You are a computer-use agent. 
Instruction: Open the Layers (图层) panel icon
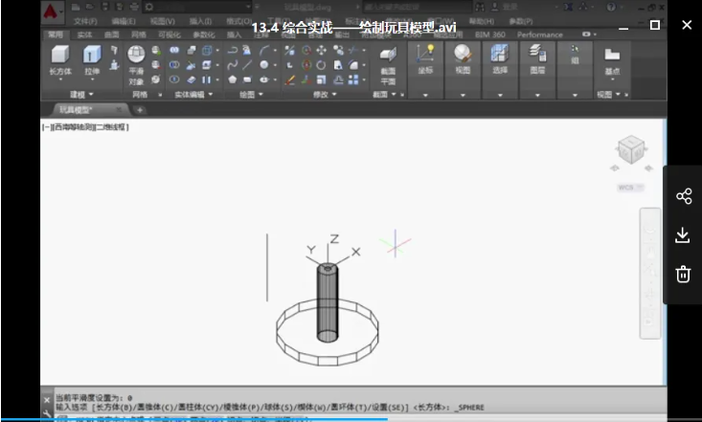click(537, 55)
